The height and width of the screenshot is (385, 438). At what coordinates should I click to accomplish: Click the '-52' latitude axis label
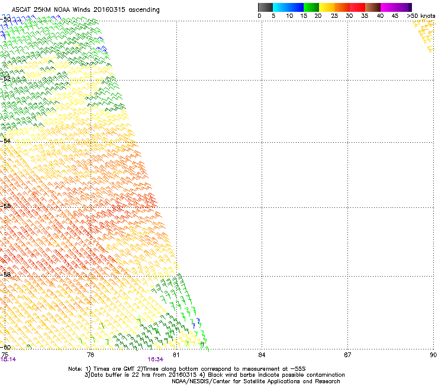(5, 79)
